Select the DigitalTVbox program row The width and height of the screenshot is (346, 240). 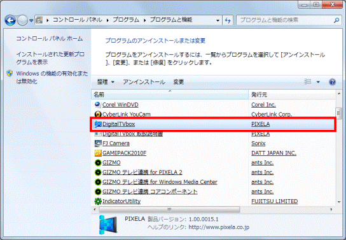coord(213,124)
